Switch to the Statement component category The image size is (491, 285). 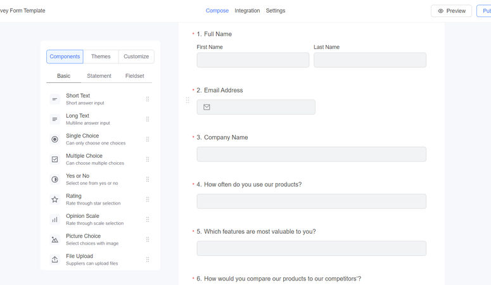click(99, 76)
